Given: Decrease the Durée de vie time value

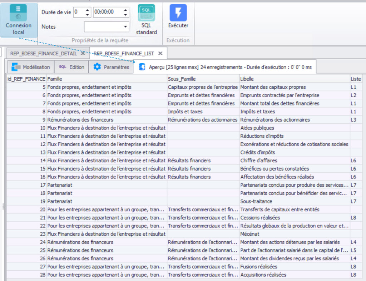Looking at the screenshot, I should (x=125, y=15).
